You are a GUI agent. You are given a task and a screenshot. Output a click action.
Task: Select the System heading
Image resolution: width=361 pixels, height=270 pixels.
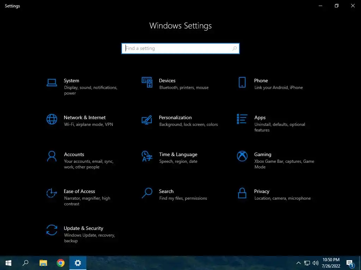coord(71,81)
